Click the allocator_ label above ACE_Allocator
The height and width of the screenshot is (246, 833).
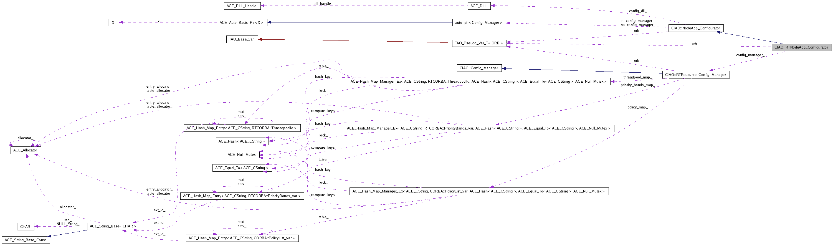click(x=25, y=138)
